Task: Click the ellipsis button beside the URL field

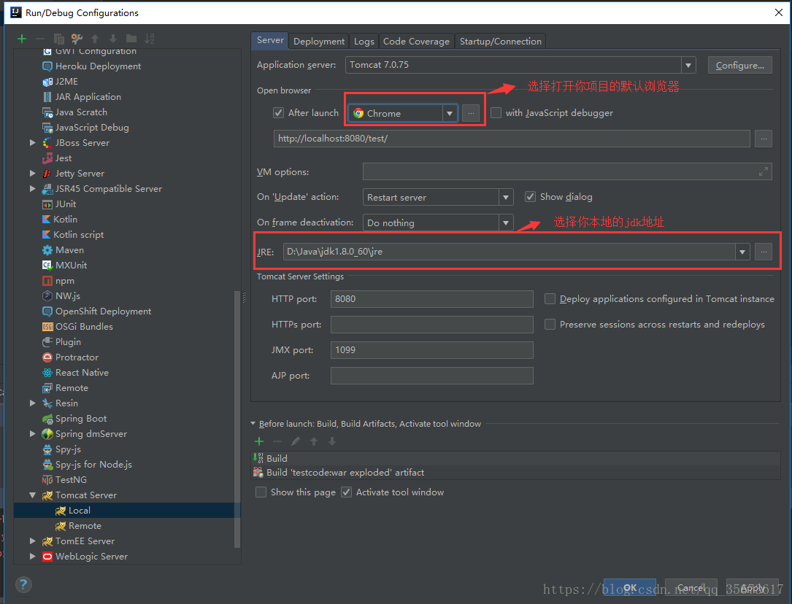Action: [764, 139]
